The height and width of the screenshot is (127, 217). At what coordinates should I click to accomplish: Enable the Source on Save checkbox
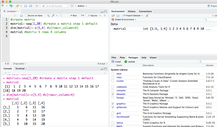[26, 15]
